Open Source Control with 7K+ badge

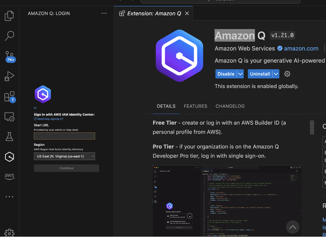pos(10,56)
